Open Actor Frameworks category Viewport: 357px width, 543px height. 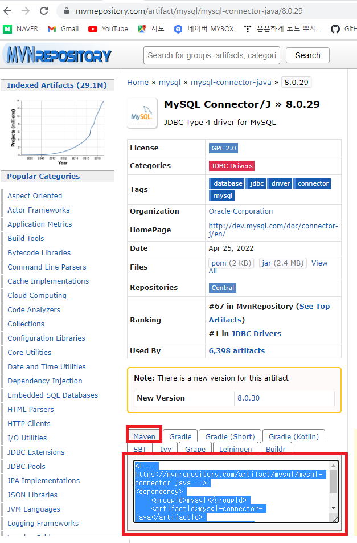[x=38, y=210]
